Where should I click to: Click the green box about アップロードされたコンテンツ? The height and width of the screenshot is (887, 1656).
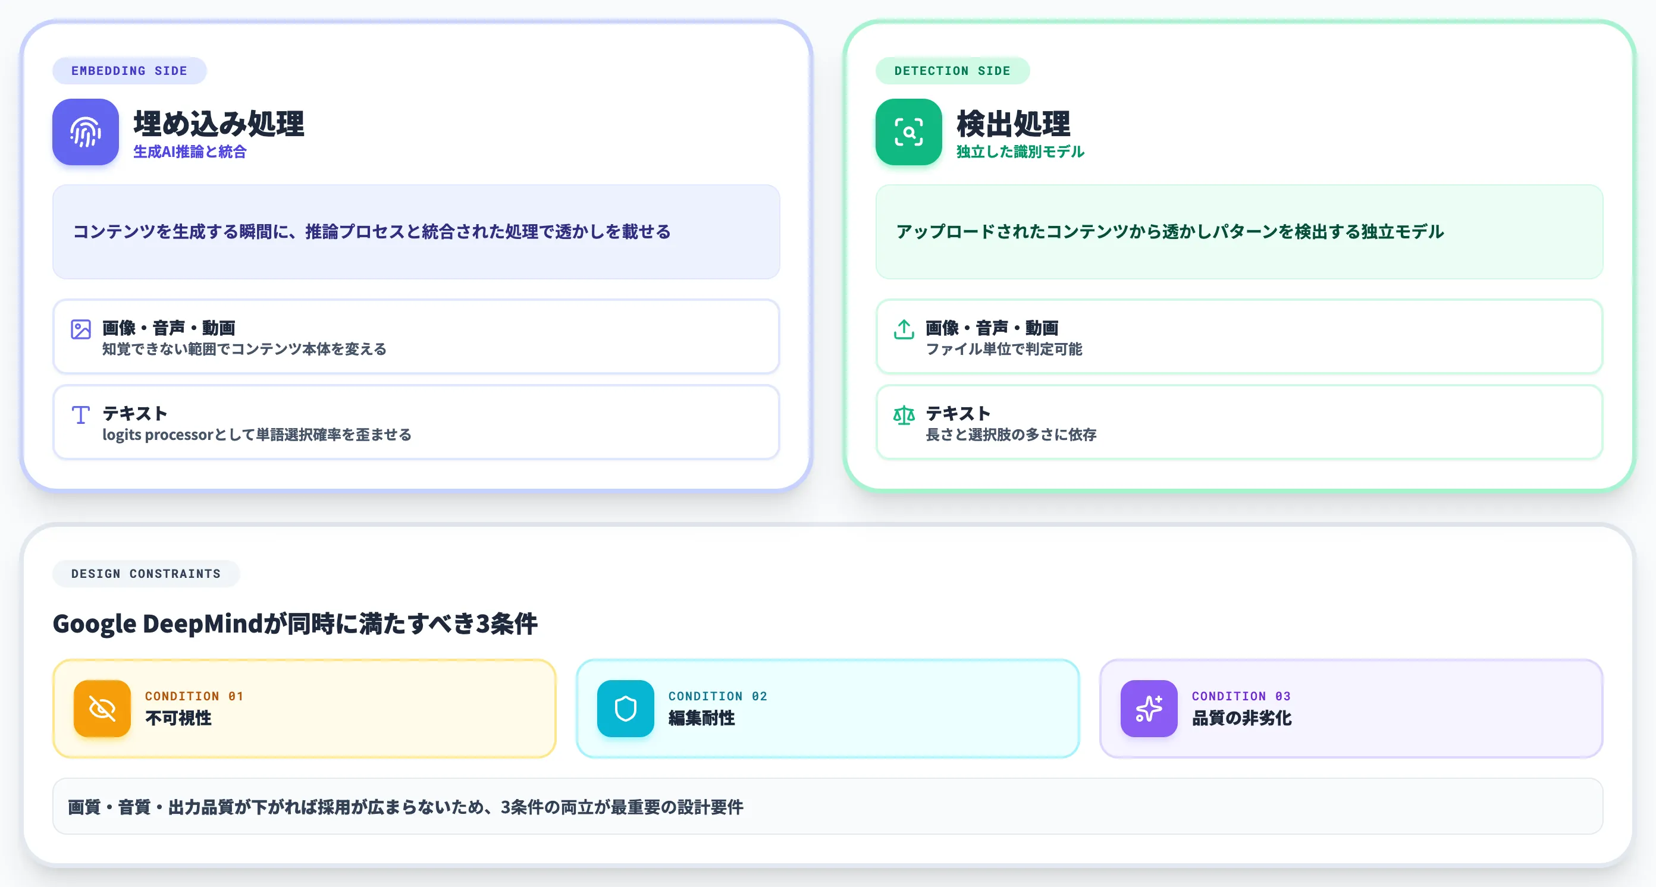(1239, 232)
